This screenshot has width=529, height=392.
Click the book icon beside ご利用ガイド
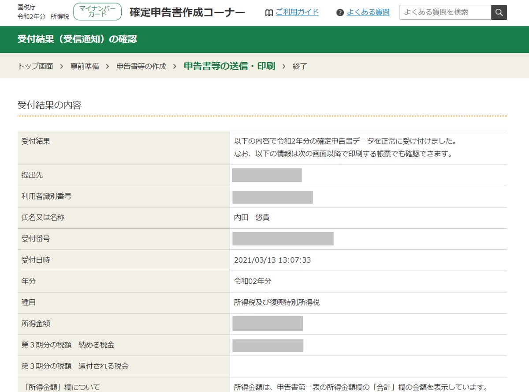click(269, 13)
